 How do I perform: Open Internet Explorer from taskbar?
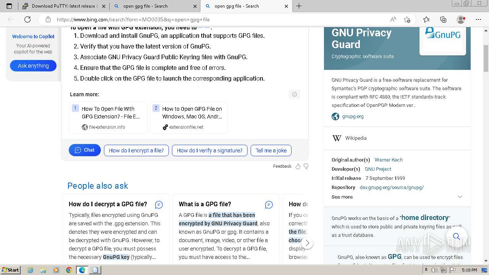point(31,270)
